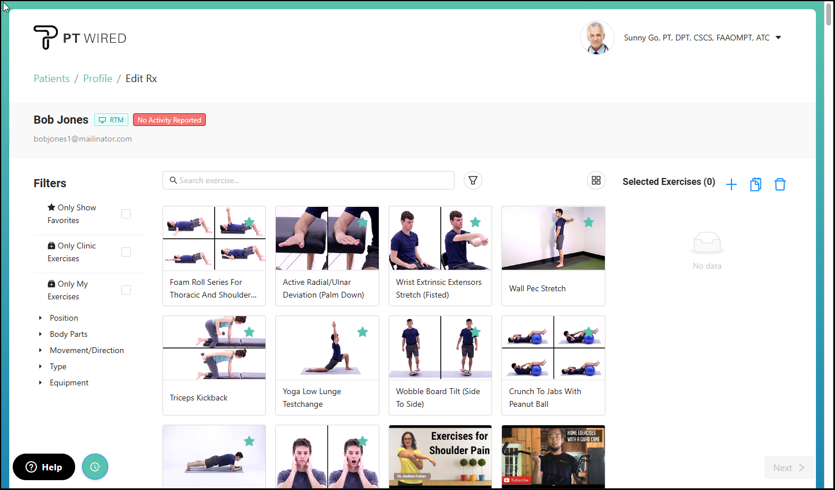Expand the Equipment filter section
Viewport: 835px width, 490px height.
click(x=69, y=383)
